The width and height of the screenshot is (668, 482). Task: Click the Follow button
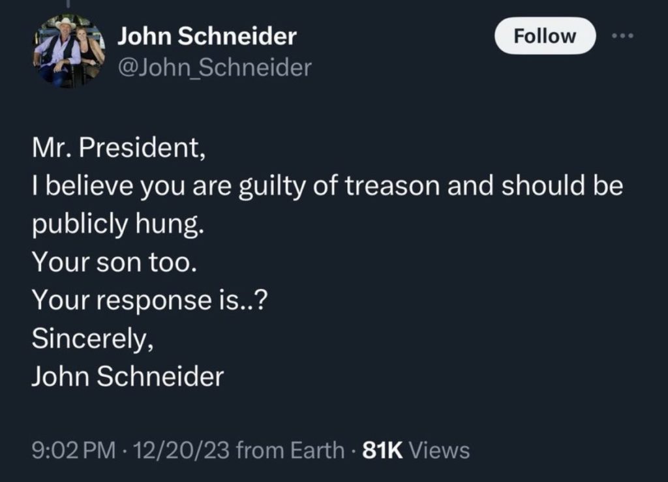click(545, 36)
